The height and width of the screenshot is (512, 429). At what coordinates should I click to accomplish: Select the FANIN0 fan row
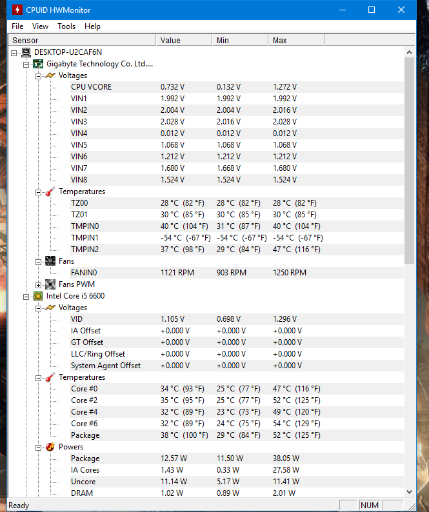[237, 273]
